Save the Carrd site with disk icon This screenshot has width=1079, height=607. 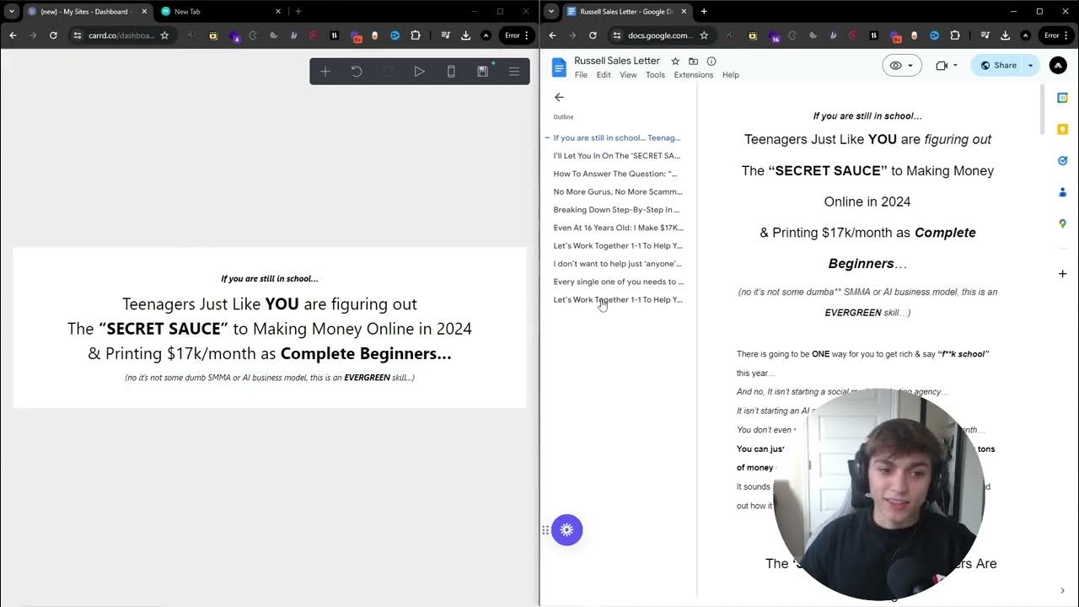pyautogui.click(x=482, y=72)
